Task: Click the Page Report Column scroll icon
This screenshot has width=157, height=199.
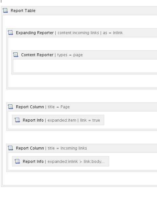Action: click(10, 107)
